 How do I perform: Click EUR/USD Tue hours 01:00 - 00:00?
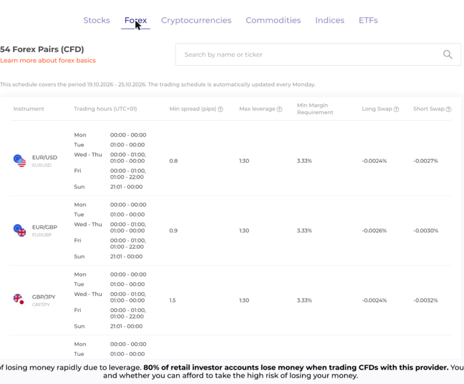coord(128,145)
